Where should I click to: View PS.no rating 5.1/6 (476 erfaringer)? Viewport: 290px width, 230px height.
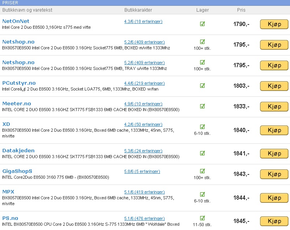pos(144,218)
